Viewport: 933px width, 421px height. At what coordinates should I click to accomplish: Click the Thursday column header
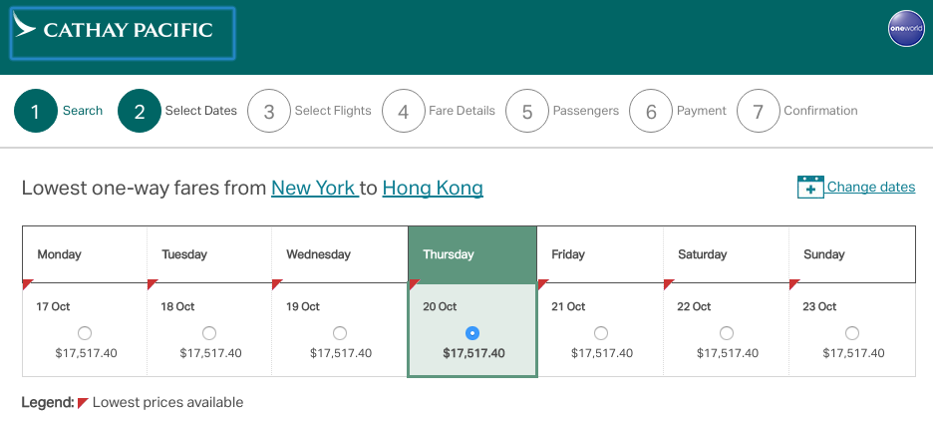click(472, 254)
